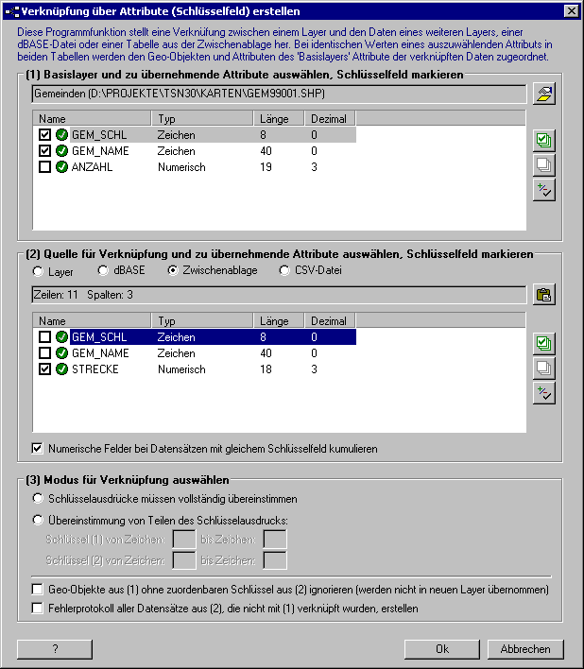Invert attribute selection in source list
Viewport: 584px width, 669px height.
[544, 393]
